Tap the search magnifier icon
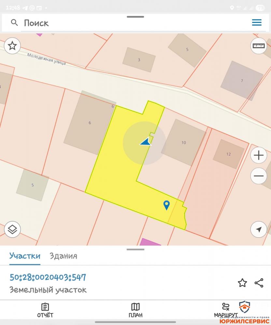 14,22
